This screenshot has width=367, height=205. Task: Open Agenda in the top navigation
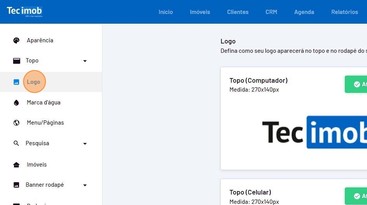click(304, 12)
